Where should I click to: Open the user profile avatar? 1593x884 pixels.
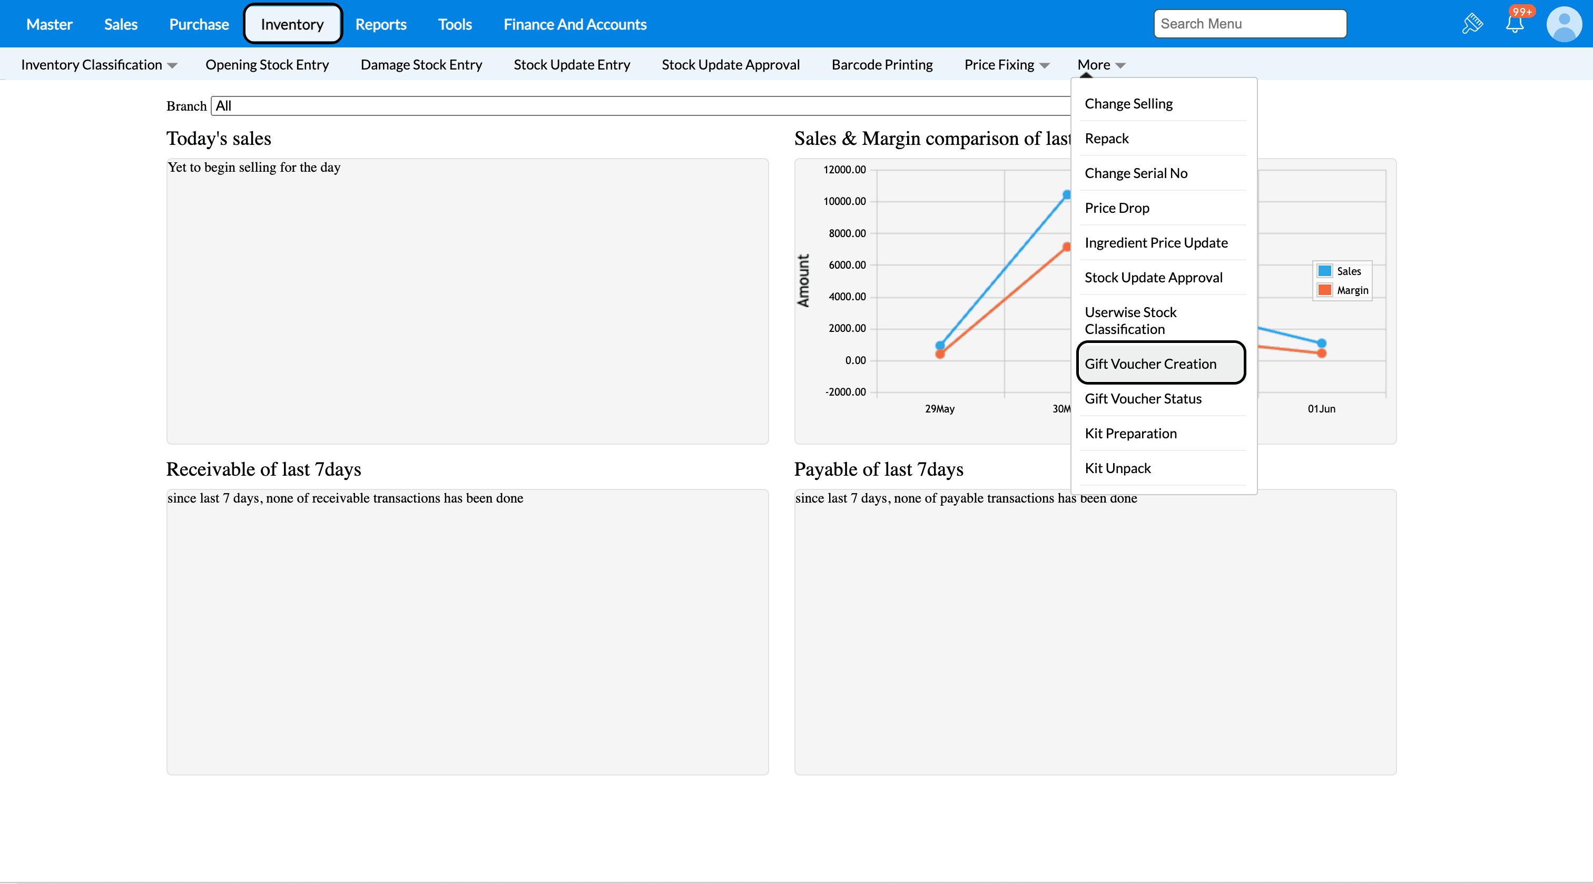pos(1563,24)
